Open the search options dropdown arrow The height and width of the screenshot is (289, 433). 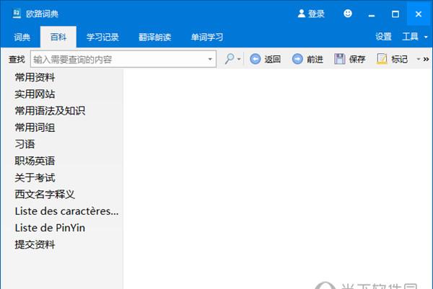[239, 59]
